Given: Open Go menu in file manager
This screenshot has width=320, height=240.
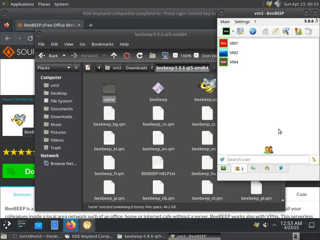Looking at the screenshot, I should tap(82, 44).
